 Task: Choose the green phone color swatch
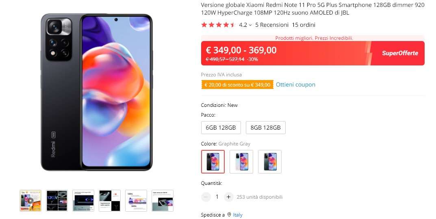pos(270,162)
